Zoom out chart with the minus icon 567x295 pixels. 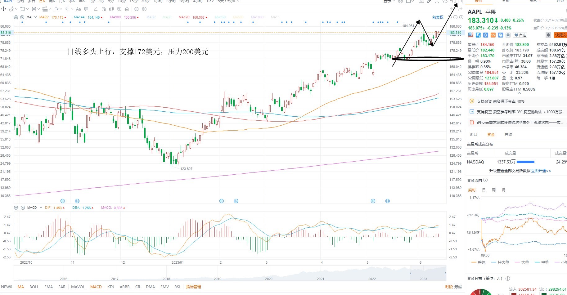point(456,17)
